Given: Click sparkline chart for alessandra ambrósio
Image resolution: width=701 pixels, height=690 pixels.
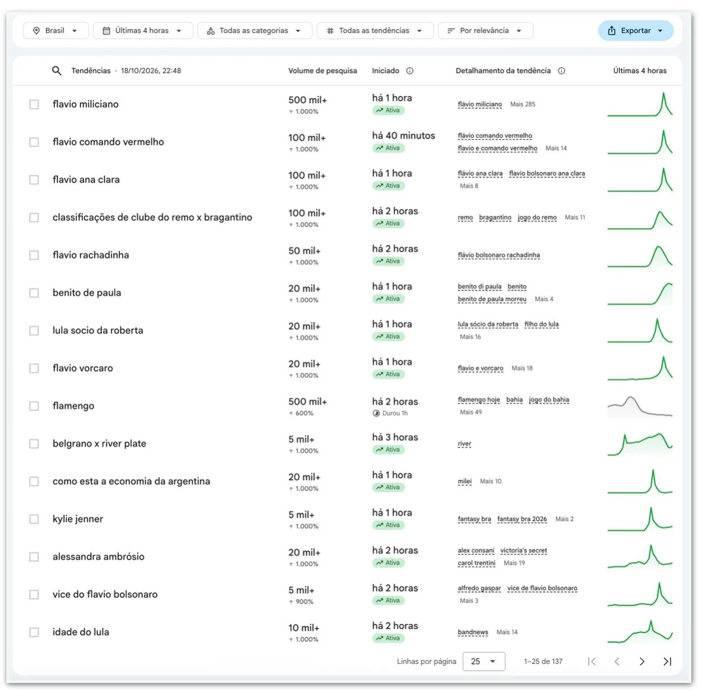Looking at the screenshot, I should 640,556.
